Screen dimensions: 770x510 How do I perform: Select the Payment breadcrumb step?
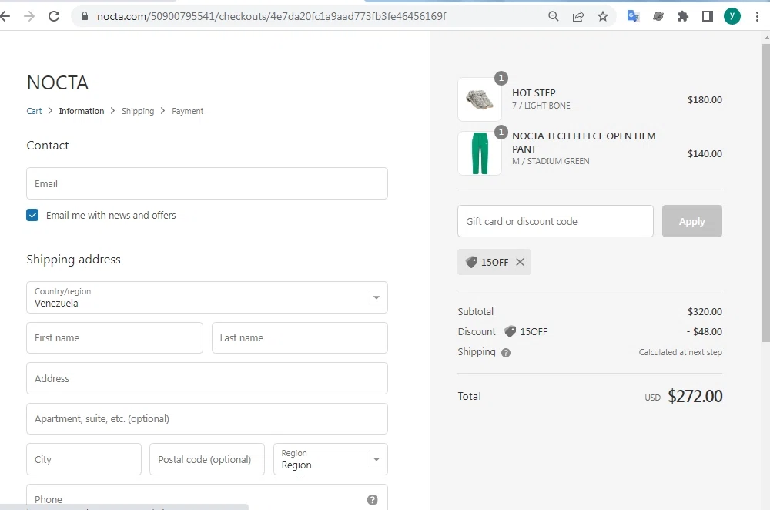tap(188, 111)
